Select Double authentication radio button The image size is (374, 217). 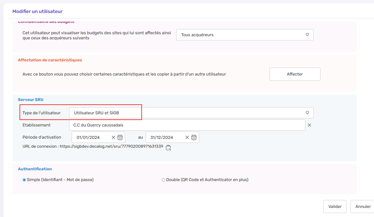[163, 180]
